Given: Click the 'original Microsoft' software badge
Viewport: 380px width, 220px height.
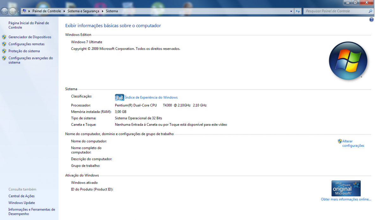Looking at the screenshot, I should (x=346, y=188).
